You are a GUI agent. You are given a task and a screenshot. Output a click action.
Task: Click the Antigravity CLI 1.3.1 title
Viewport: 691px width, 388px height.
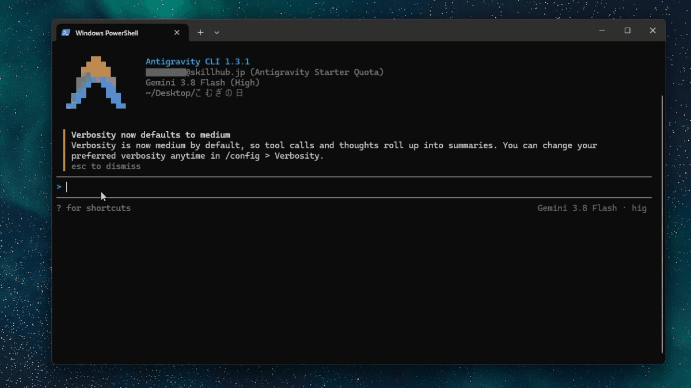click(198, 62)
